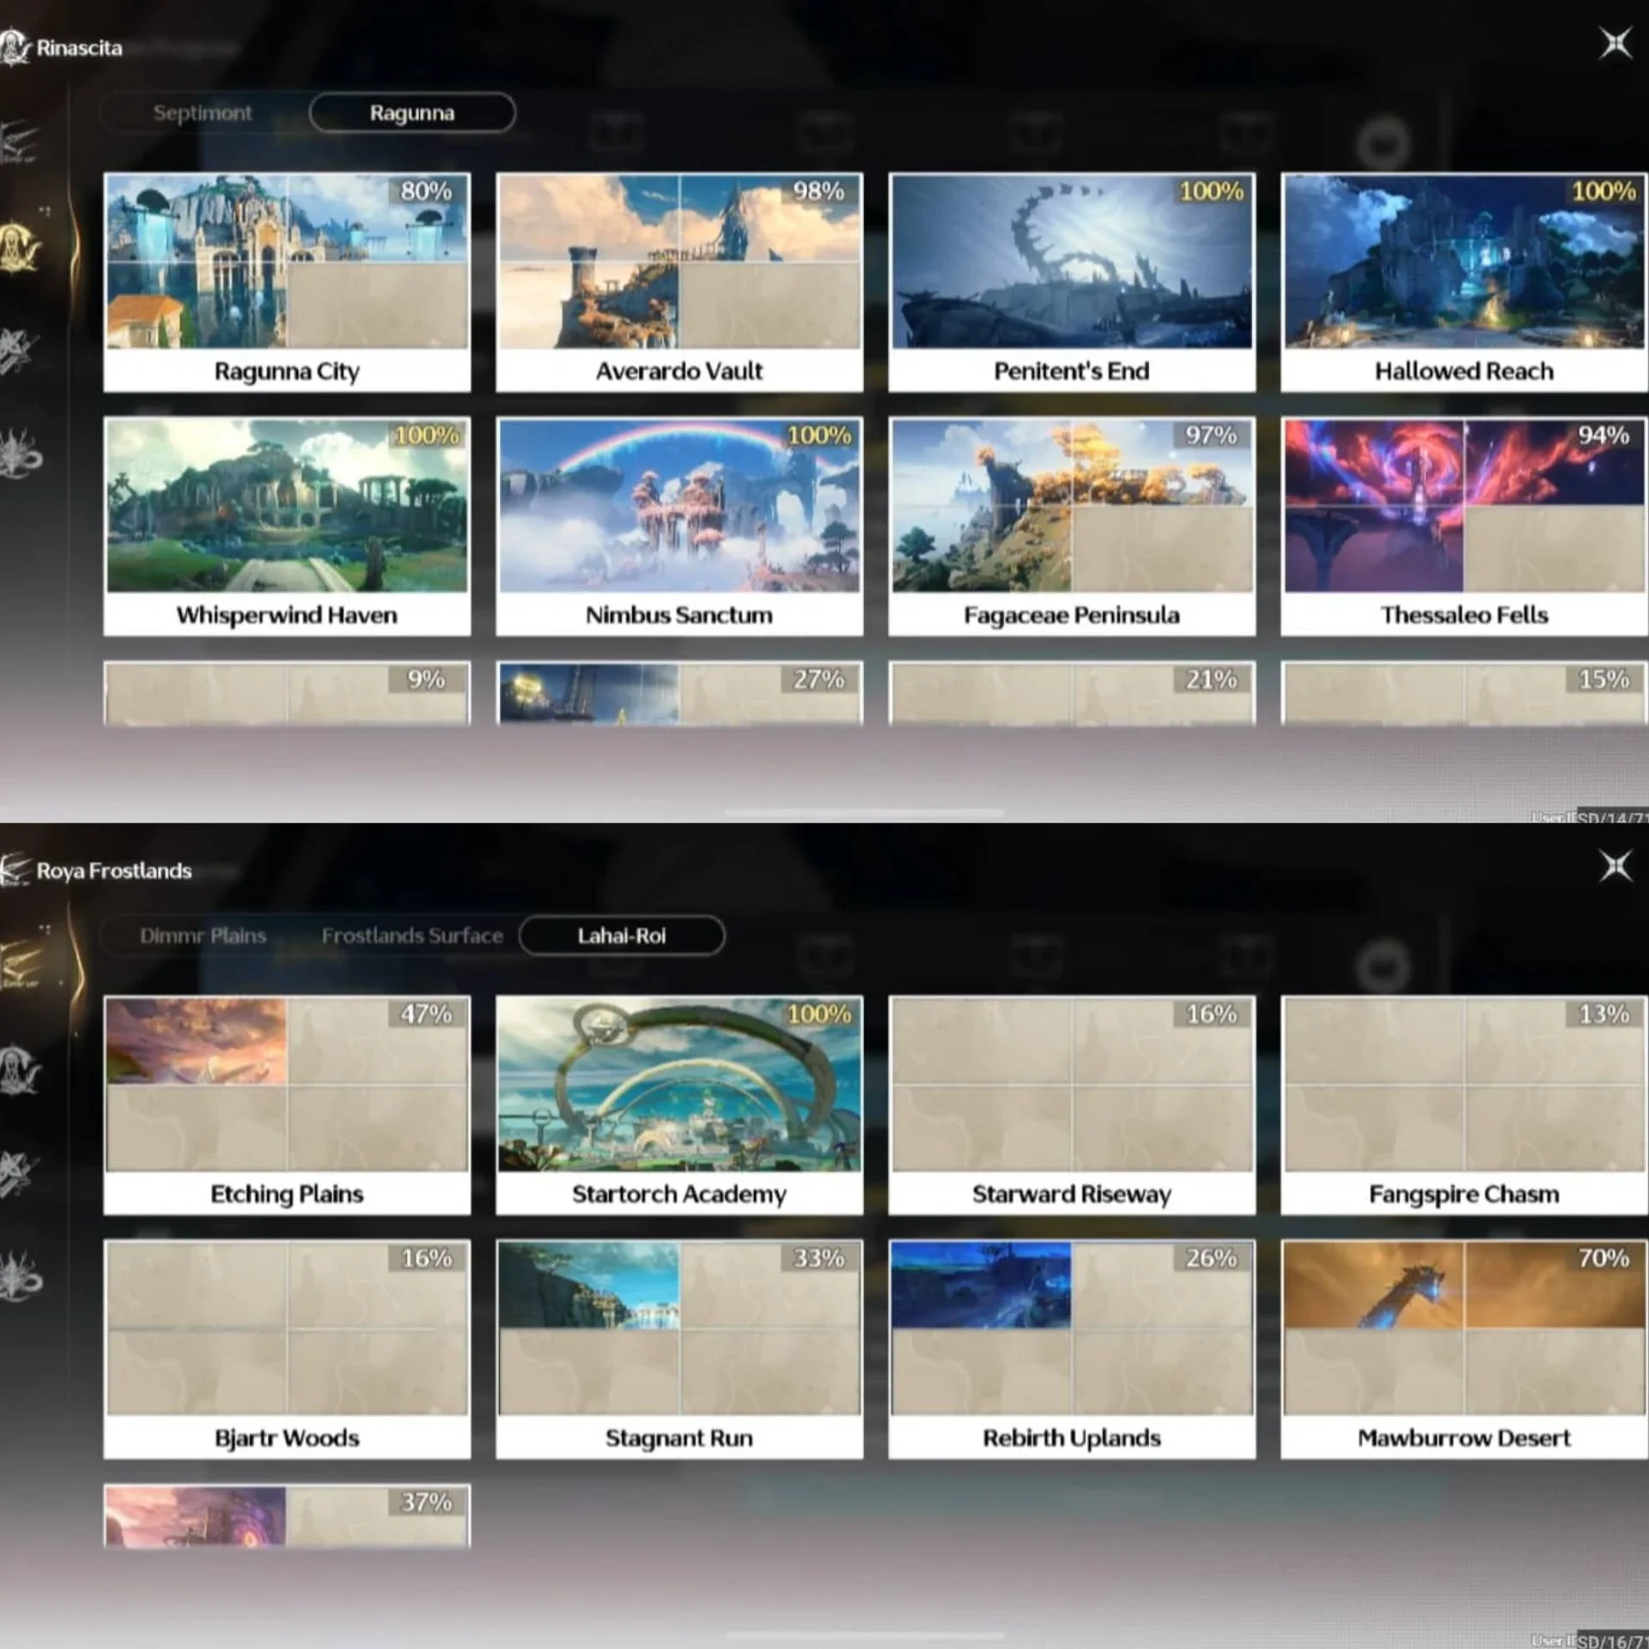Screen dimensions: 1649x1649
Task: View the Fangspire Chasm card
Action: click(x=1464, y=1105)
